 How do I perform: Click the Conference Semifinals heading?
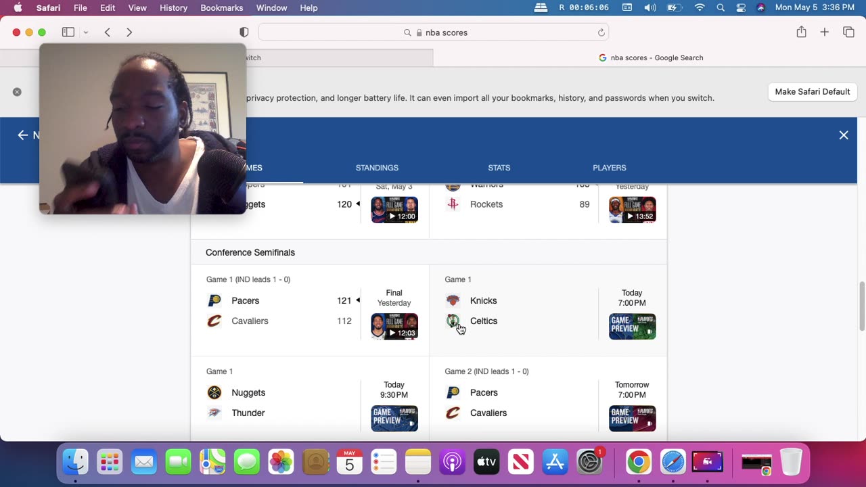tap(250, 252)
